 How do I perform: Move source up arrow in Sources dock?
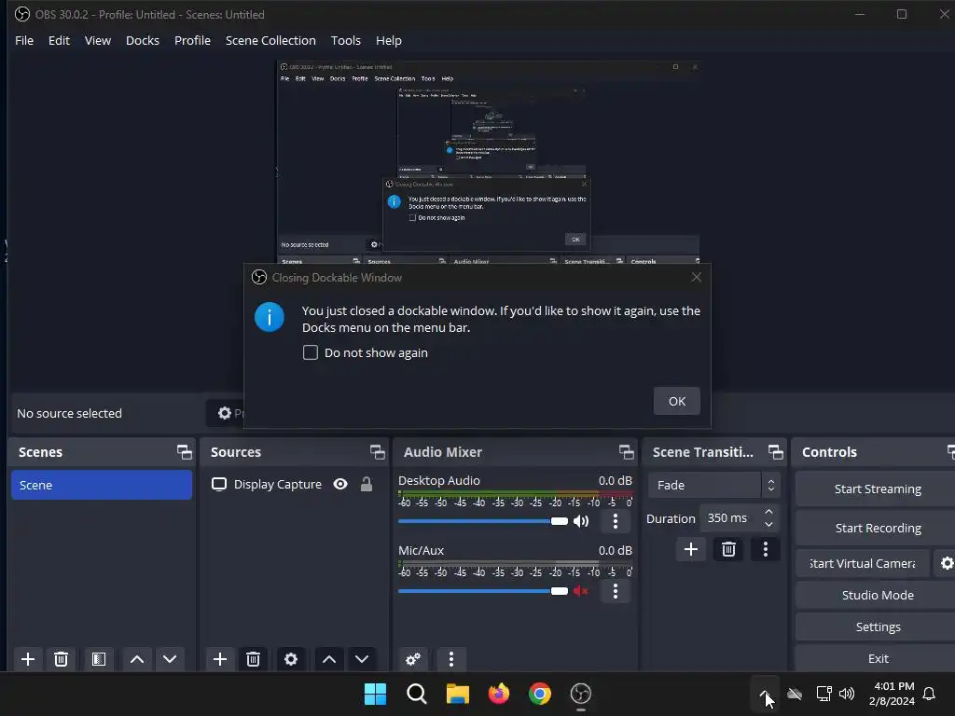pyautogui.click(x=329, y=659)
